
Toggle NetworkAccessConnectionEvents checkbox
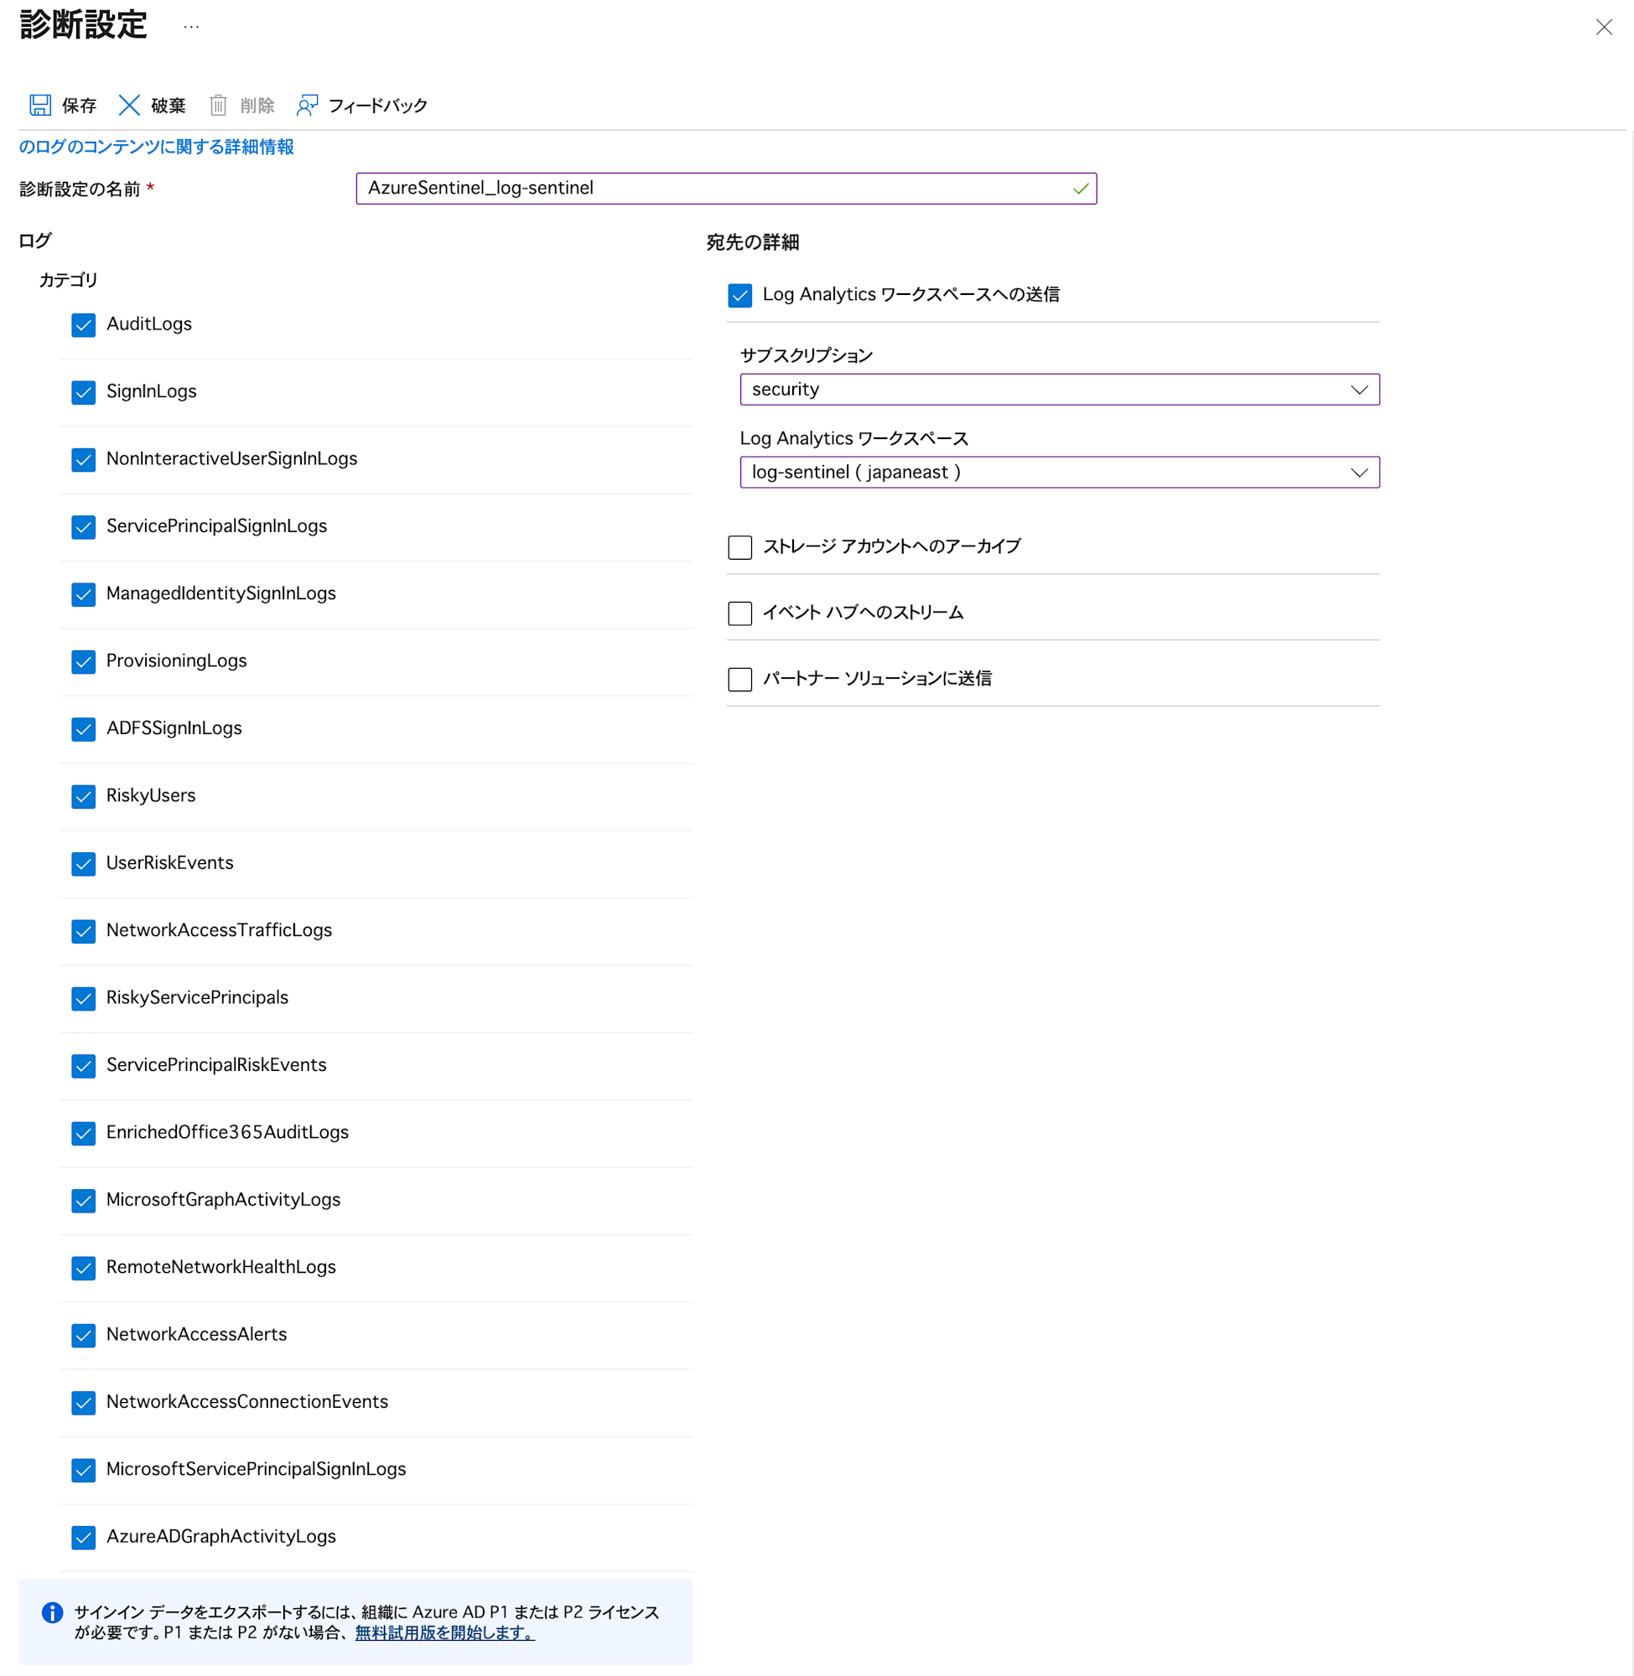[83, 1402]
